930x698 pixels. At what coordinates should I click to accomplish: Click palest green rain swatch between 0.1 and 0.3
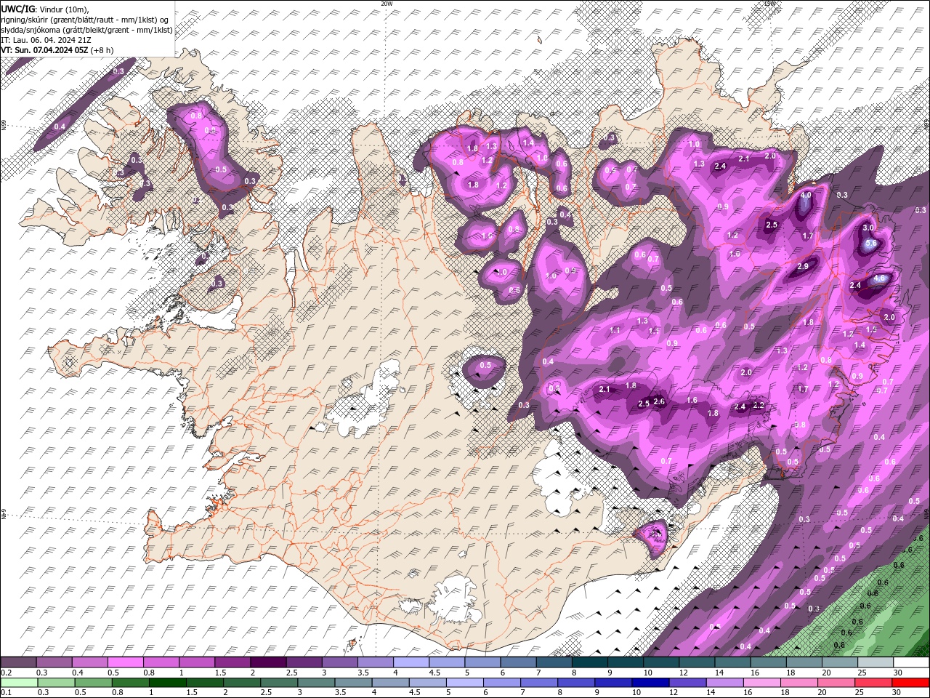click(20, 683)
